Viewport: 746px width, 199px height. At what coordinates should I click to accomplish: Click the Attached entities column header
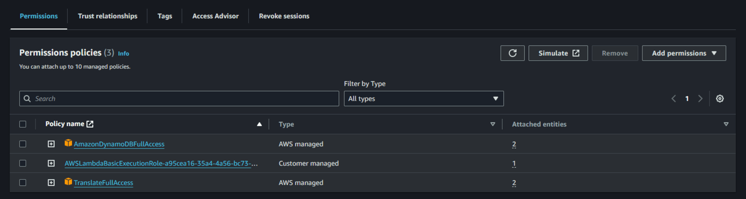click(539, 124)
